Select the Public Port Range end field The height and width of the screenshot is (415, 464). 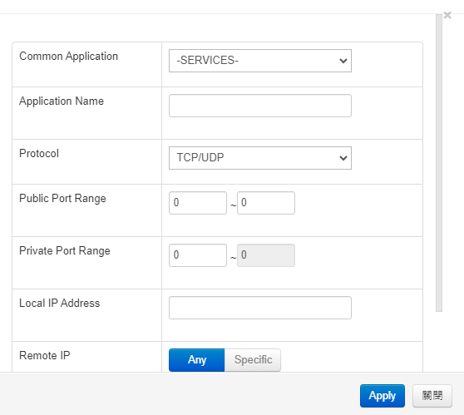(266, 203)
